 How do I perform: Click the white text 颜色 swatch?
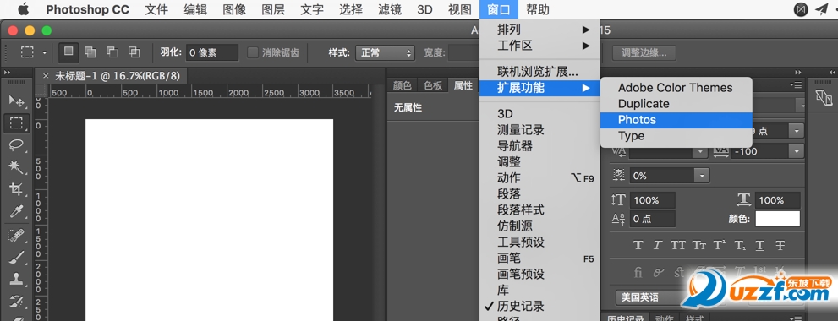click(777, 219)
